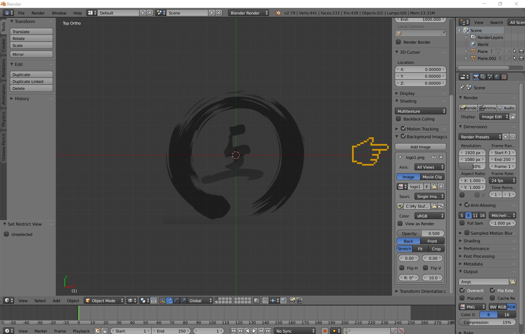The height and width of the screenshot is (334, 525).
Task: Collapse the logo1.png image settings
Action: pos(400,157)
